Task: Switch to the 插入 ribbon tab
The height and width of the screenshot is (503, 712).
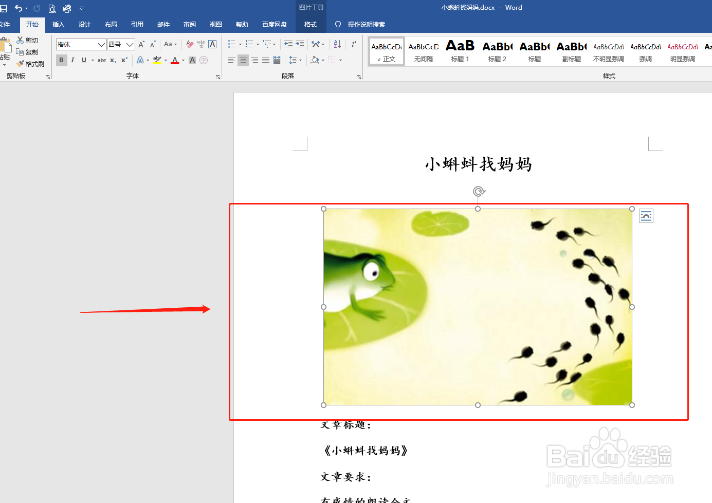Action: point(58,24)
